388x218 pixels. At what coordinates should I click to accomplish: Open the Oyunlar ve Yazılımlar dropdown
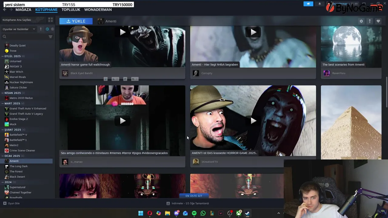point(19,29)
